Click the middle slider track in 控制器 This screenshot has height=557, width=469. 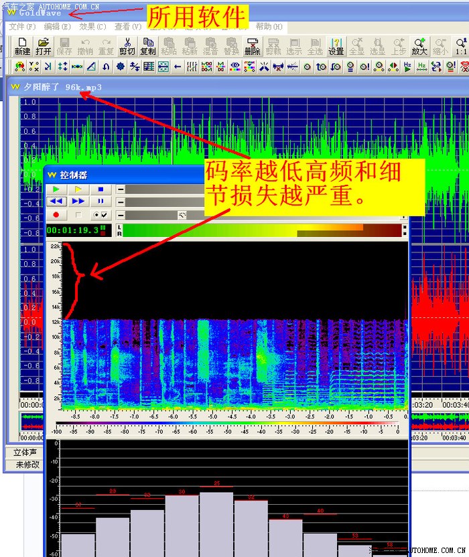coord(165,202)
